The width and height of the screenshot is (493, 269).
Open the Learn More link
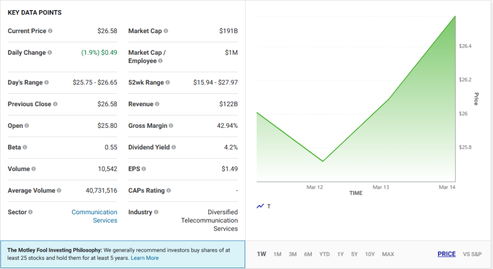[144, 258]
